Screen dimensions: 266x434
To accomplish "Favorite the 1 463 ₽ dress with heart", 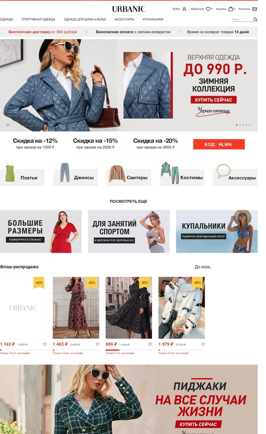I will tap(97, 344).
